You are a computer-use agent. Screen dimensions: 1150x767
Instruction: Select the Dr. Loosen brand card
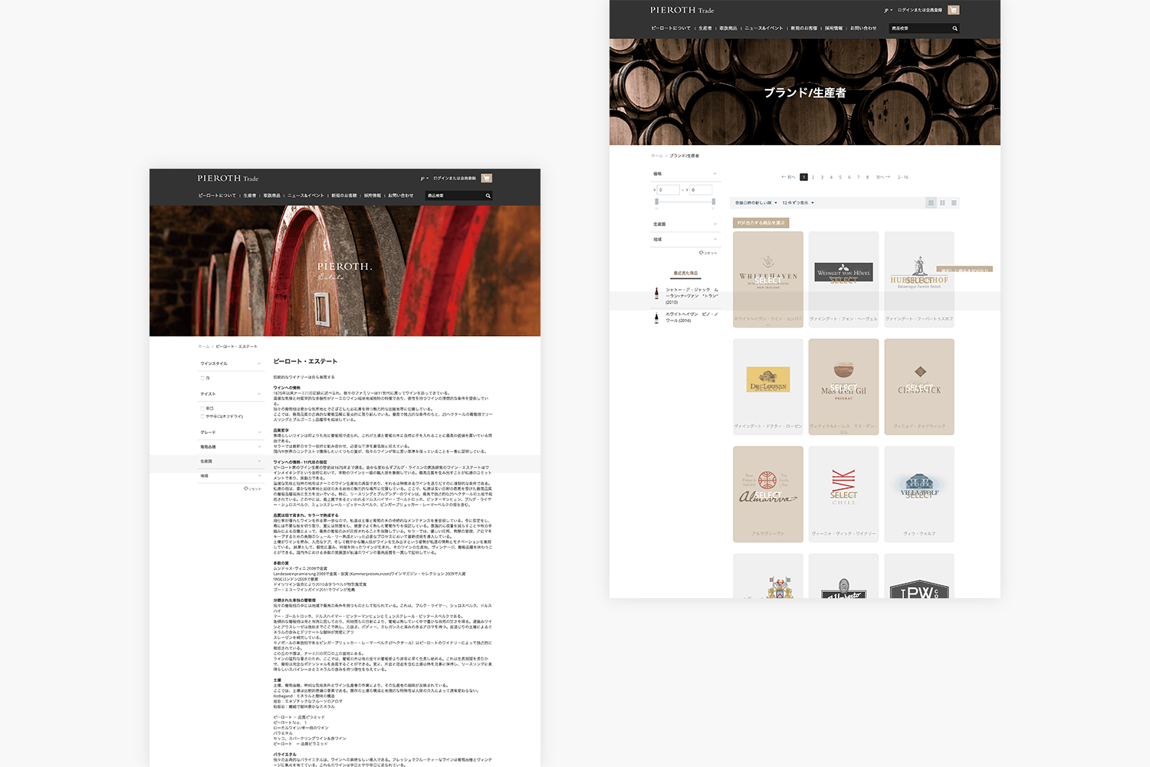768,387
